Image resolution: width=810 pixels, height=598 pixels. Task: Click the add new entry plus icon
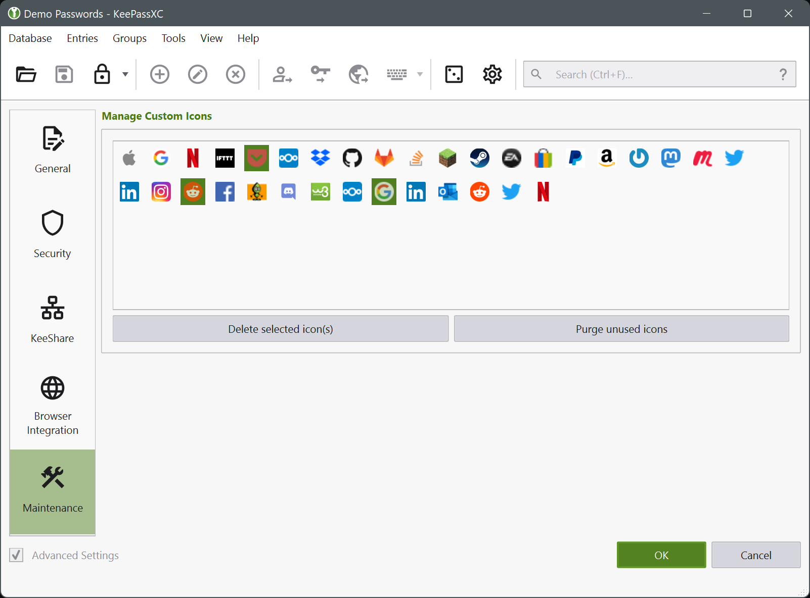click(159, 74)
